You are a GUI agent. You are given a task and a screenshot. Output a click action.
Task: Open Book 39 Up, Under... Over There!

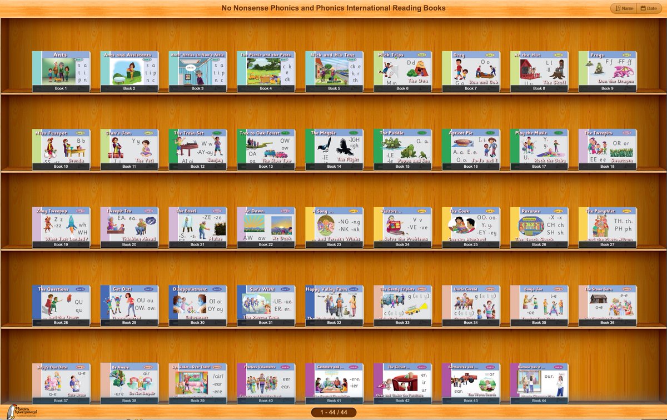[198, 383]
